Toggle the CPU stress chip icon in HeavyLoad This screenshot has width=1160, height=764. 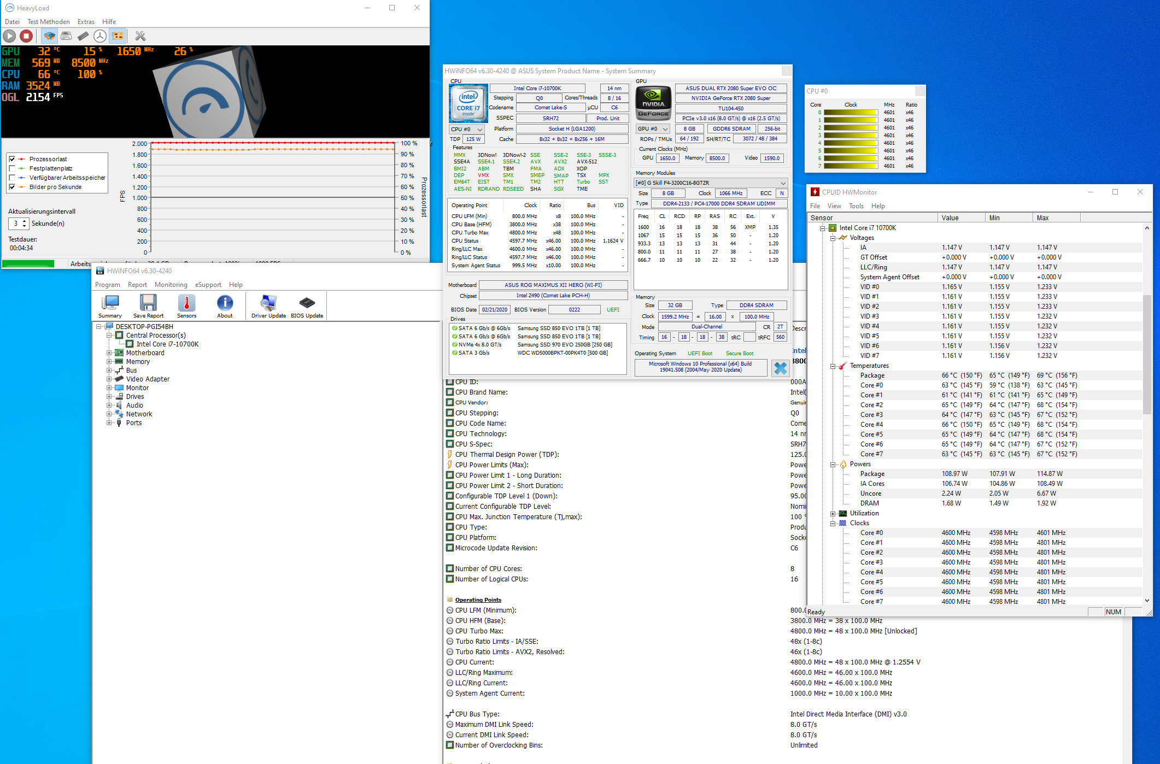coord(49,36)
